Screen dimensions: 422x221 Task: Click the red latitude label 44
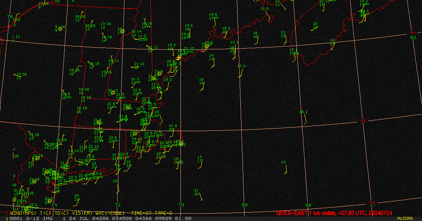[x=413, y=33]
